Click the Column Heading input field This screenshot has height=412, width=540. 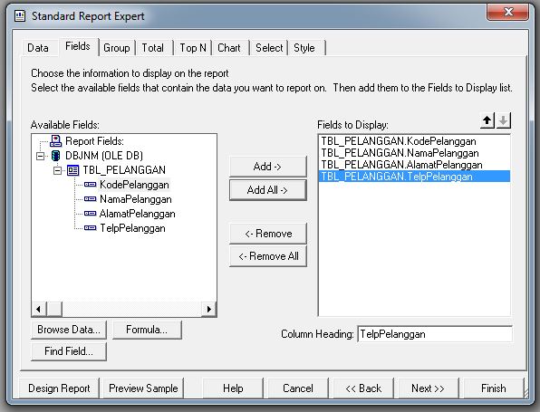(435, 334)
